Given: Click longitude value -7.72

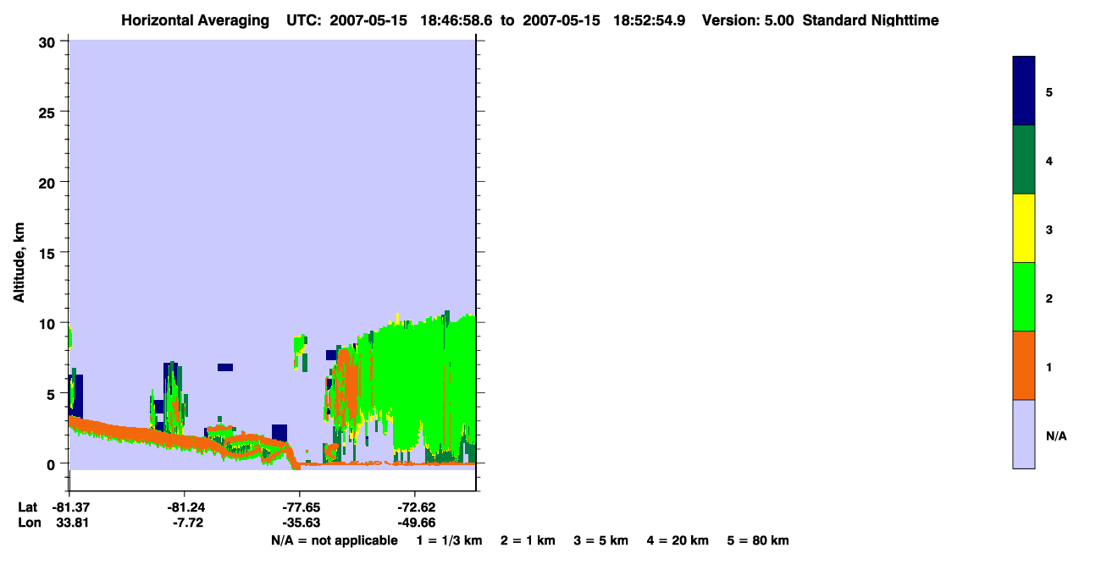Looking at the screenshot, I should coord(188,523).
